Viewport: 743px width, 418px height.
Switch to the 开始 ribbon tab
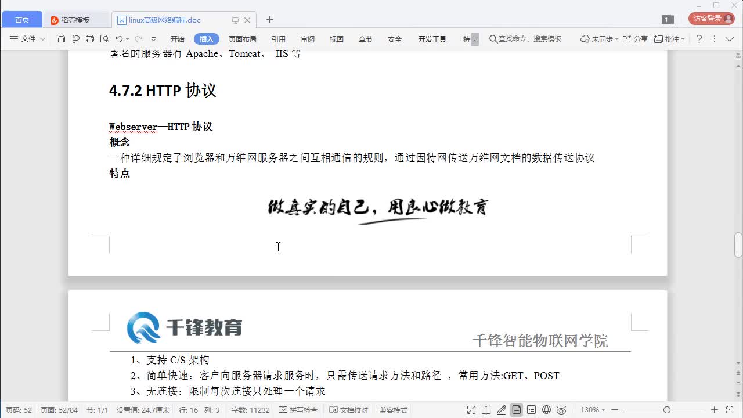tap(177, 39)
